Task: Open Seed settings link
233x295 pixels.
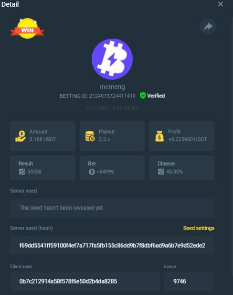Action: (x=199, y=228)
